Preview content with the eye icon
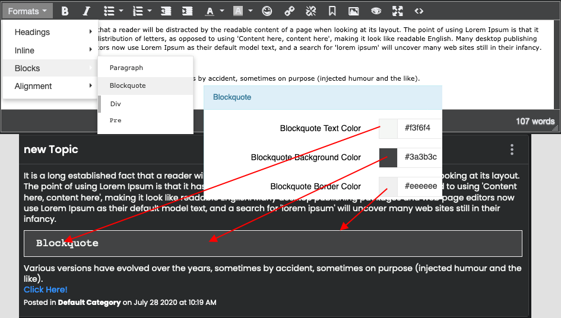Viewport: 561px width, 318px height. click(376, 11)
